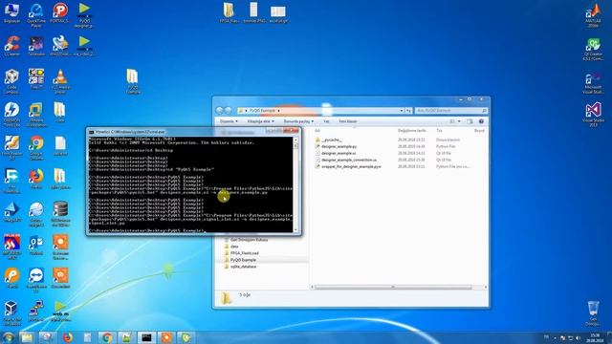
Task: Expand the address bar history dropdown
Action: 402,111
